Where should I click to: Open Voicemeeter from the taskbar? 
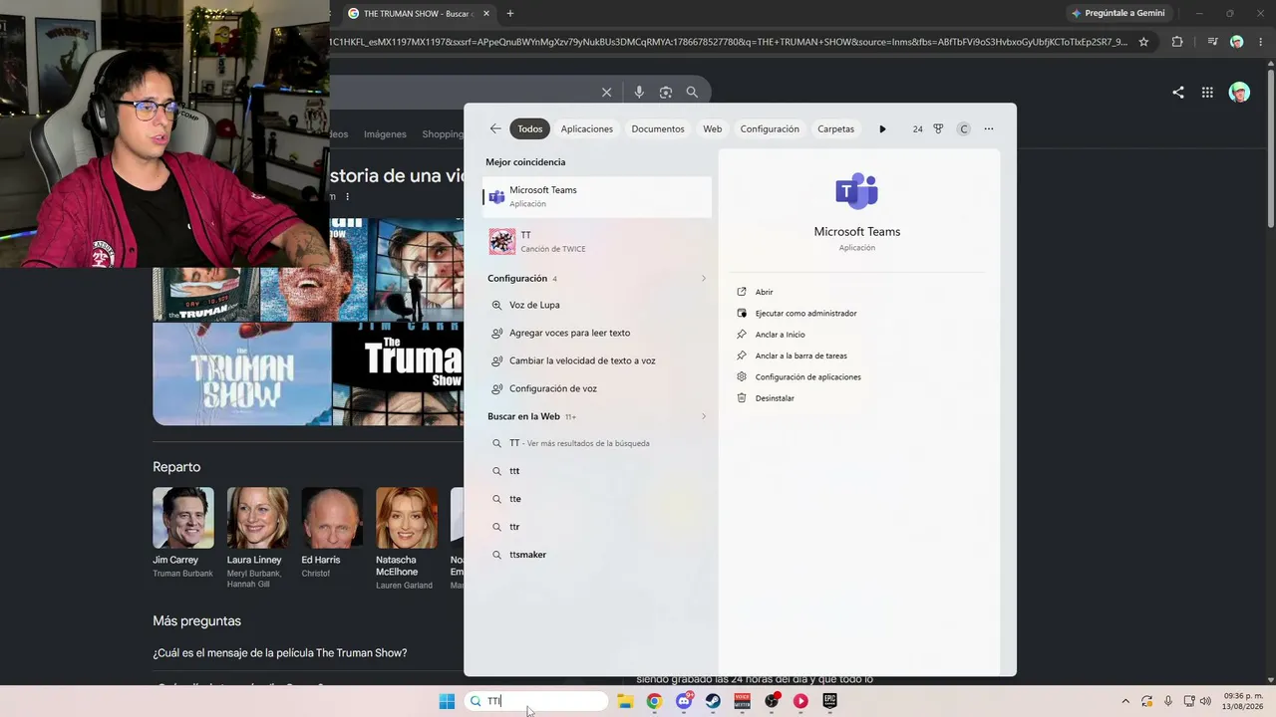pos(742,701)
